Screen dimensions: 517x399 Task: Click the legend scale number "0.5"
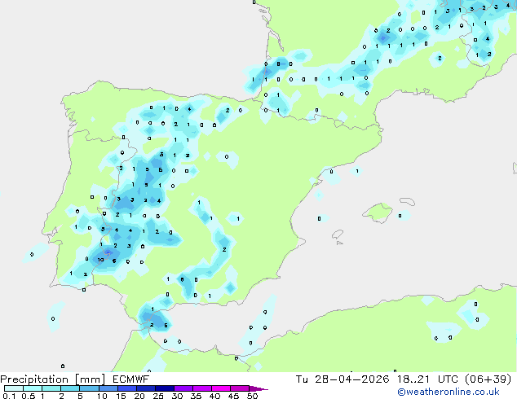[x=28, y=396]
